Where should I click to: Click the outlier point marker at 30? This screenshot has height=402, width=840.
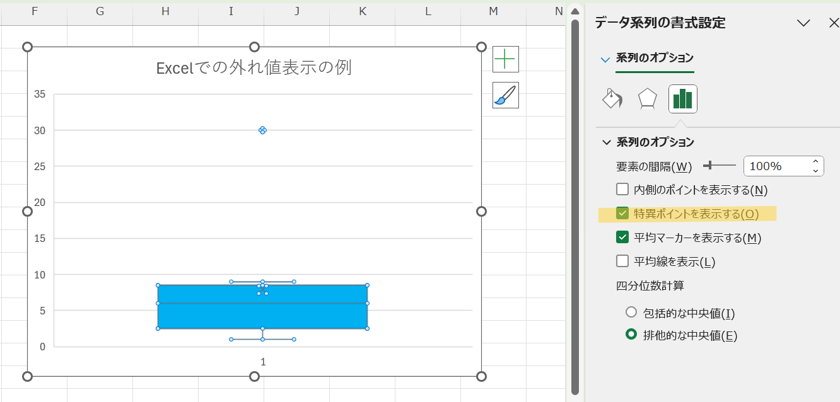(262, 130)
